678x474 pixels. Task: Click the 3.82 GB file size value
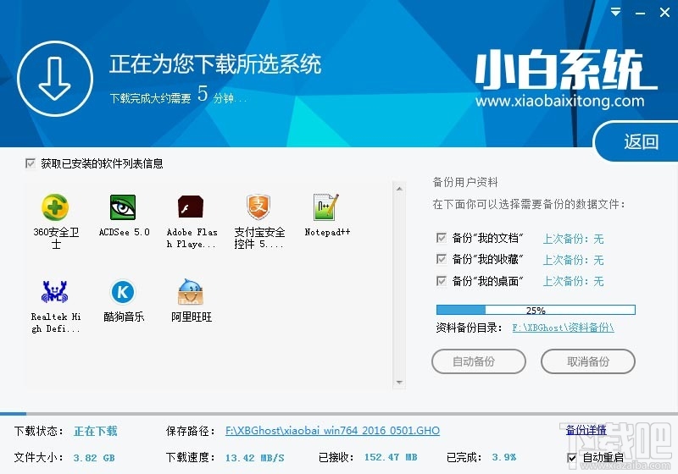pyautogui.click(x=94, y=458)
